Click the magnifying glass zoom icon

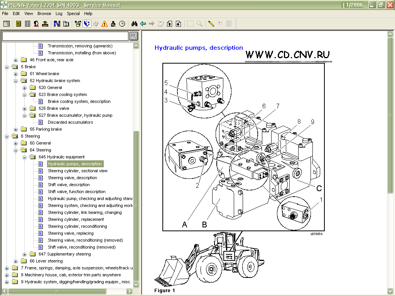pyautogui.click(x=199, y=24)
